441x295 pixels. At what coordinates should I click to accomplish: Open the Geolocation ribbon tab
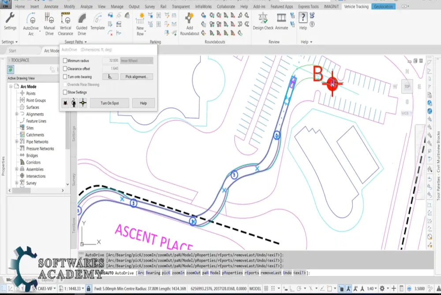[383, 7]
